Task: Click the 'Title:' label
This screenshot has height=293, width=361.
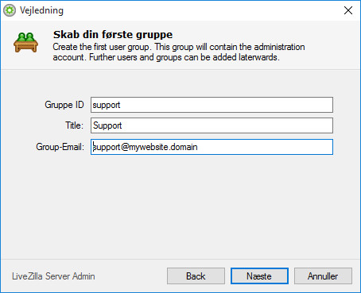Action: [74, 125]
